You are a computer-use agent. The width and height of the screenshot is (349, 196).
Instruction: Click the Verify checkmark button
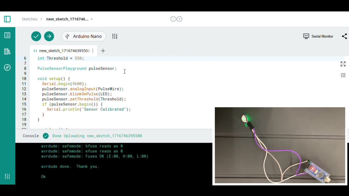coord(36,36)
